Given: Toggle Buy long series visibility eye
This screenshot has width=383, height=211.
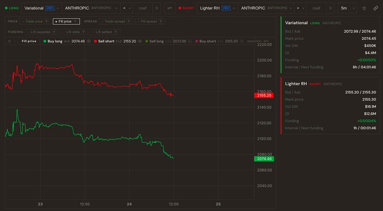Looking at the screenshot, I should click(x=89, y=41).
